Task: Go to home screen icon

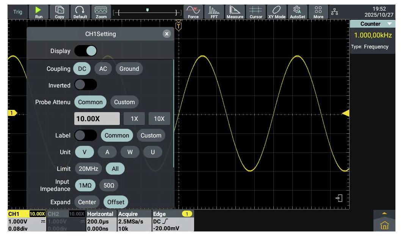Action: (384, 226)
